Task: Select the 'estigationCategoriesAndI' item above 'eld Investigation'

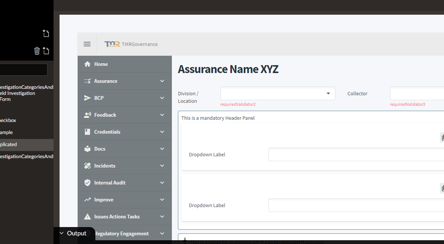Action: tap(27, 87)
